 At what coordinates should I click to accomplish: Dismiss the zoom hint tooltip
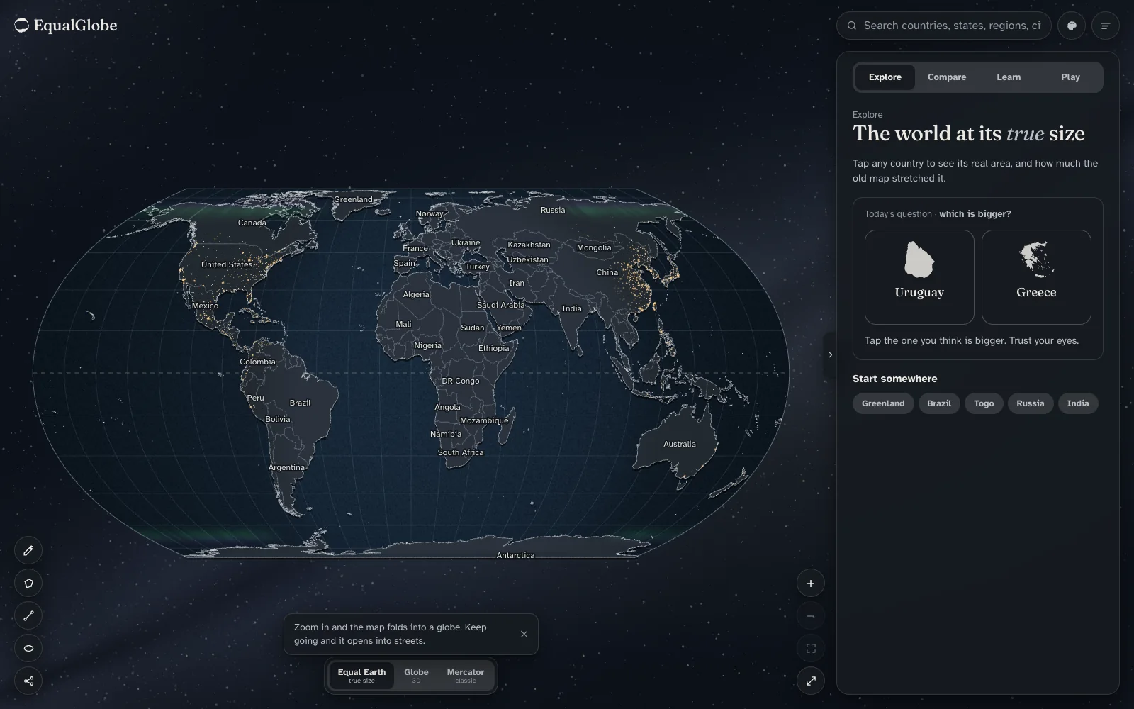point(524,634)
